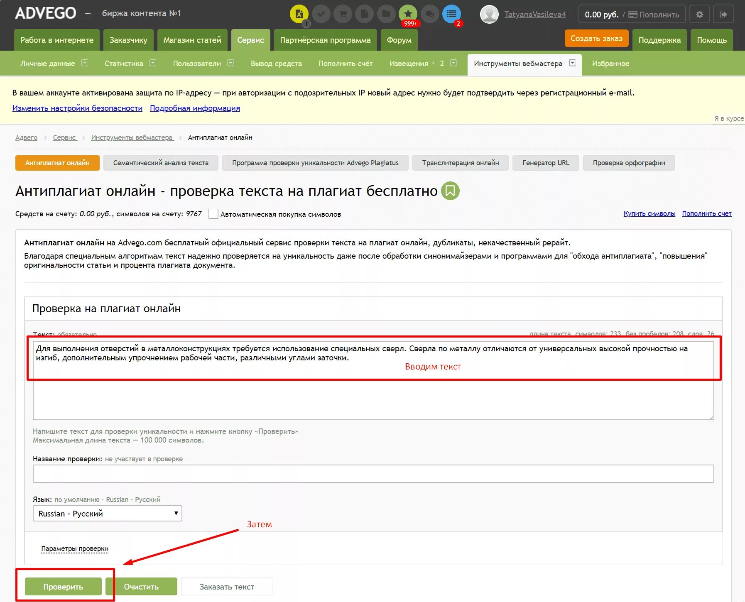Click the Купить символы link
745x602 pixels.
pyautogui.click(x=649, y=213)
